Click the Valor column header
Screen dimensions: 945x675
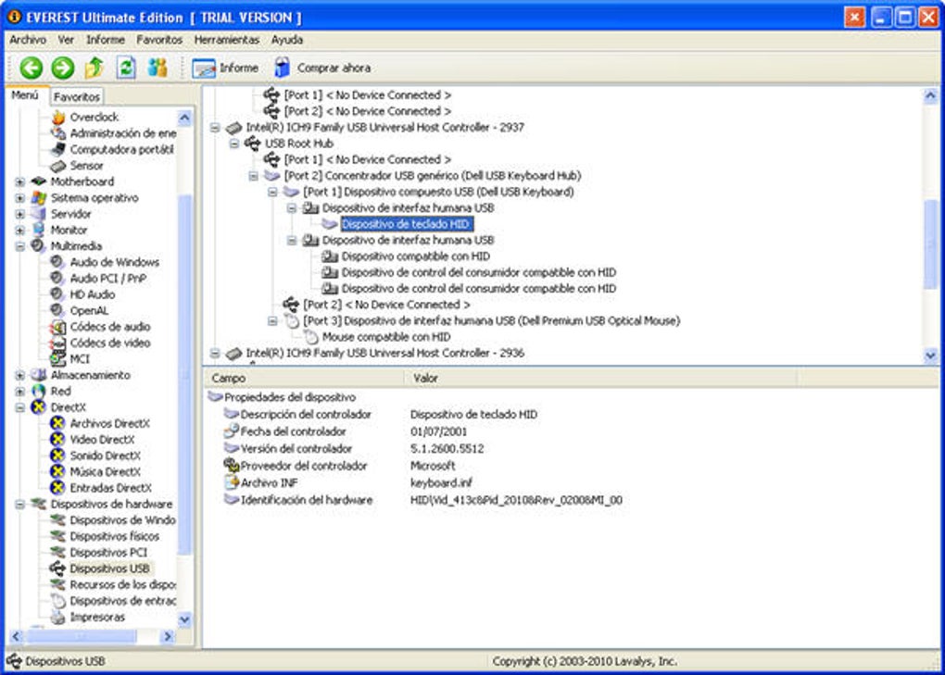(x=600, y=378)
